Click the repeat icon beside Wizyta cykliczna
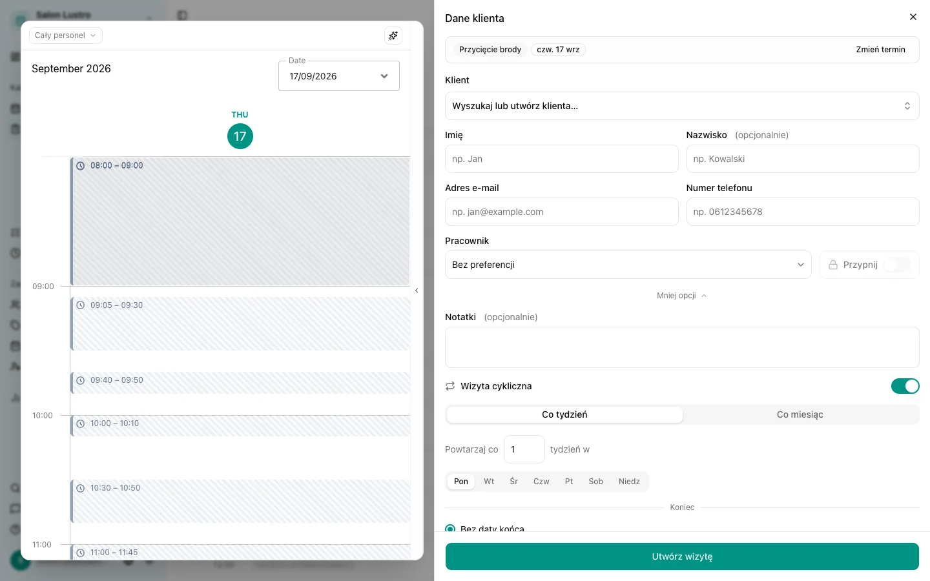Viewport: 930px width, 581px height. click(450, 386)
